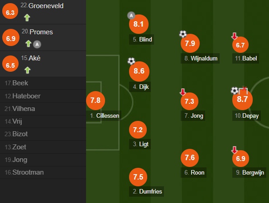Click the red substitution arrow above Bergwijn
Image resolution: width=269 pixels, height=203 pixels.
(234, 150)
